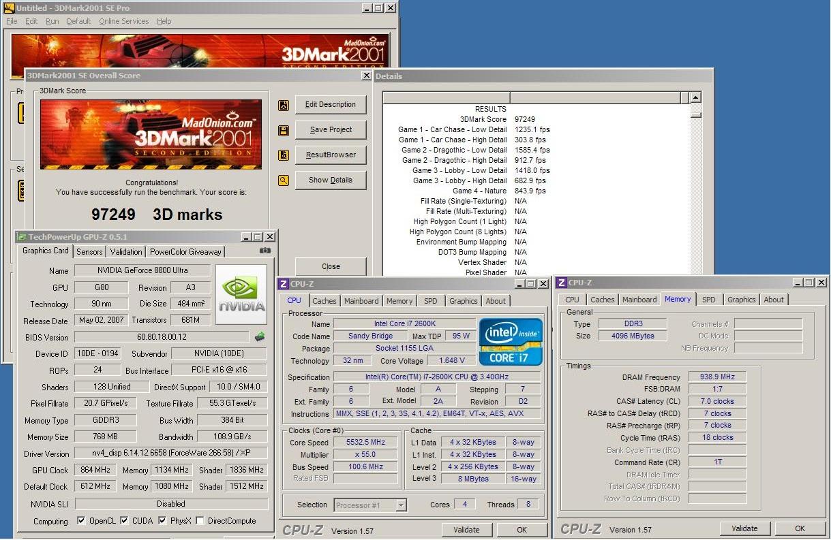Open the Edit menu in 3DMark2001
This screenshot has height=540, width=831.
[x=31, y=21]
